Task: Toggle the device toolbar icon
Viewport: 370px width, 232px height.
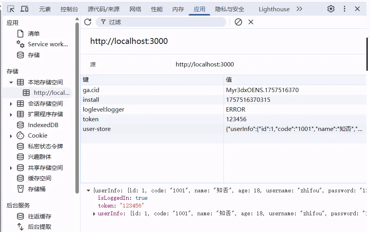Action: [x=24, y=9]
